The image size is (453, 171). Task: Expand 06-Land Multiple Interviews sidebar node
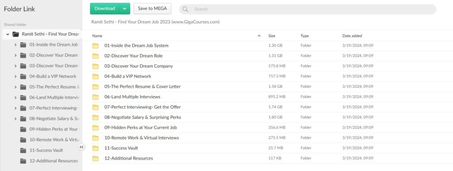(x=15, y=97)
